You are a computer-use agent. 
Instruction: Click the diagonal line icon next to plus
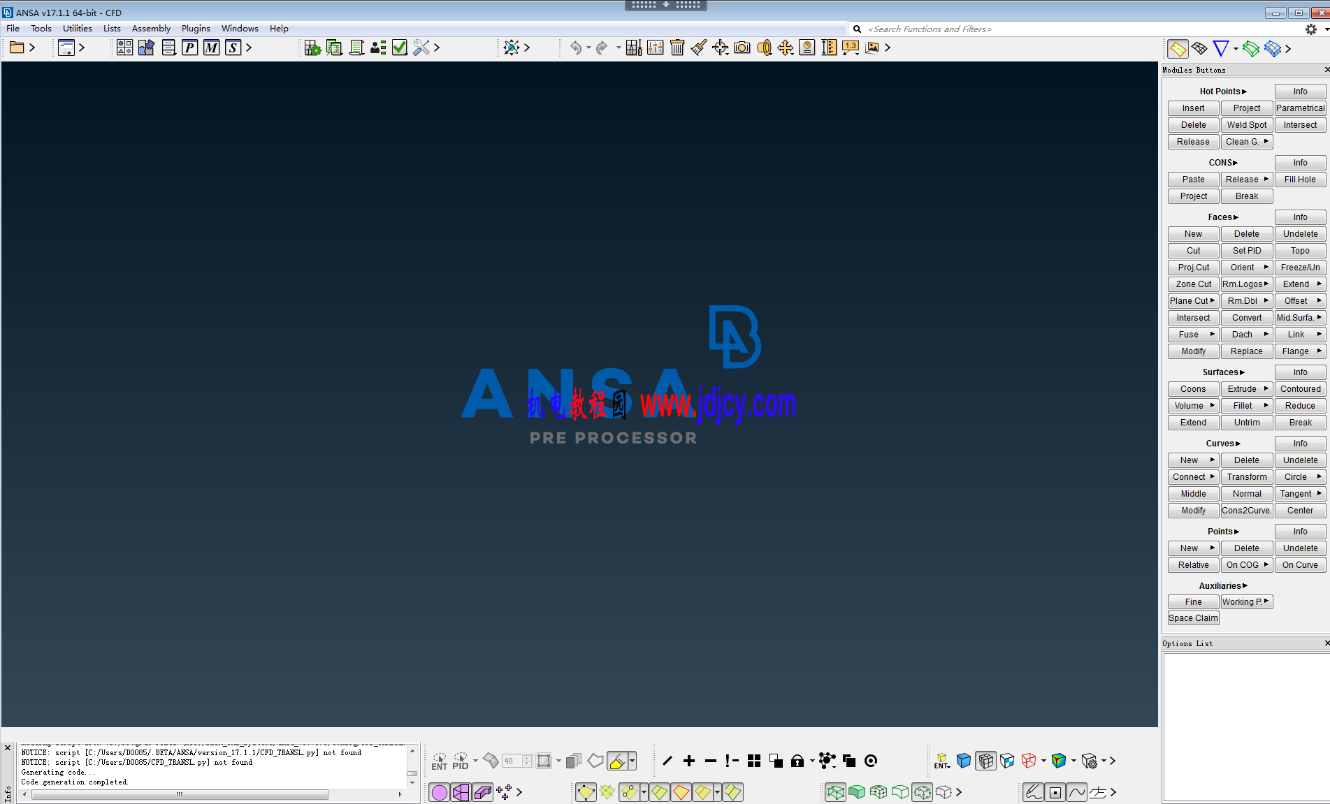(x=667, y=761)
